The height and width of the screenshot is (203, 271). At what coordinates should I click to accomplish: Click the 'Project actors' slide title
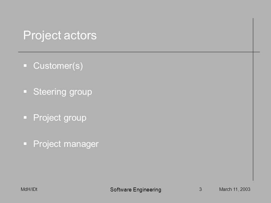[x=60, y=36]
